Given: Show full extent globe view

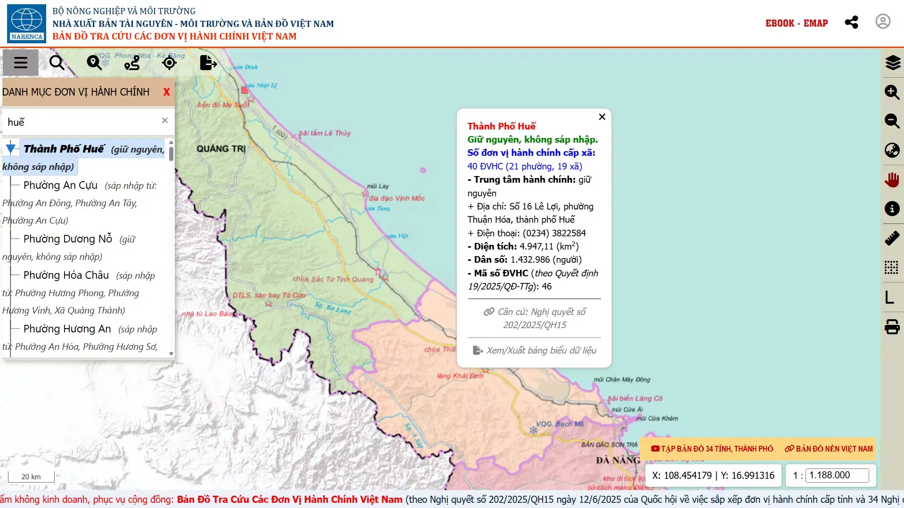Looking at the screenshot, I should pyautogui.click(x=892, y=150).
